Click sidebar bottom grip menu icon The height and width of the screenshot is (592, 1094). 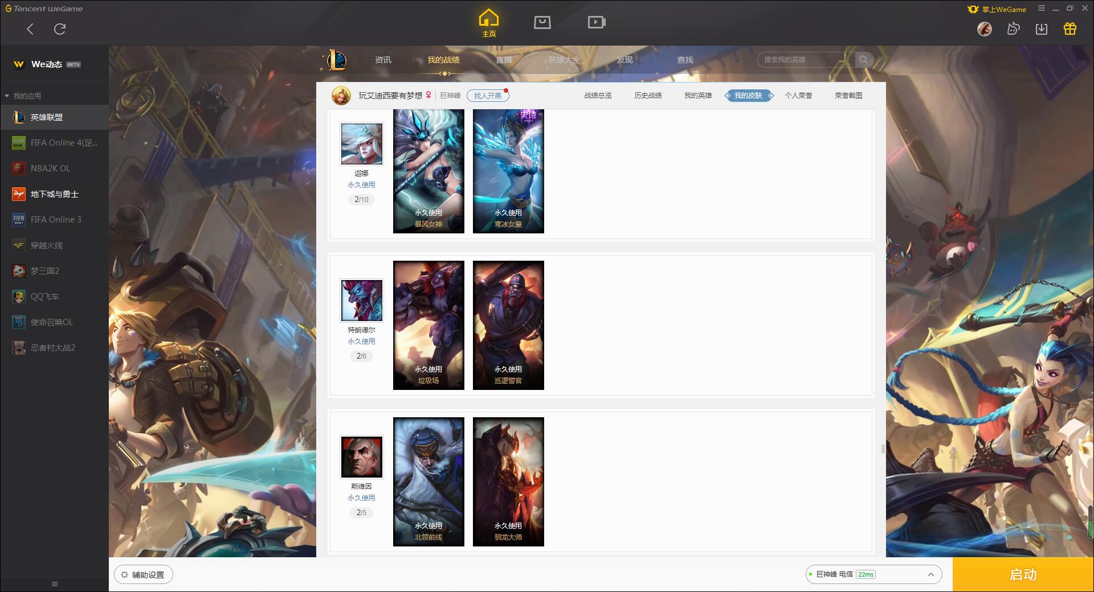click(x=55, y=584)
